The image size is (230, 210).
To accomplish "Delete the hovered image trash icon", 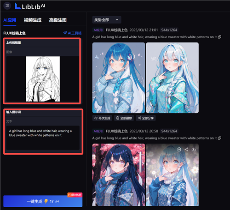I will click(179, 149).
